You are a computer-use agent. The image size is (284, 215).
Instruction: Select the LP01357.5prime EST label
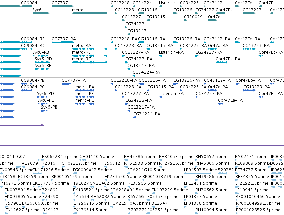tap(200, 197)
